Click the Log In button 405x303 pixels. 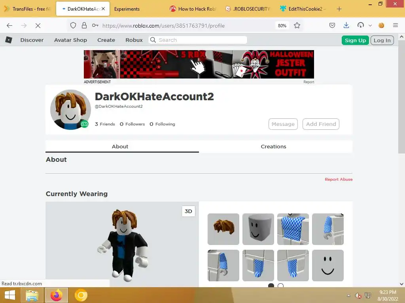(382, 40)
